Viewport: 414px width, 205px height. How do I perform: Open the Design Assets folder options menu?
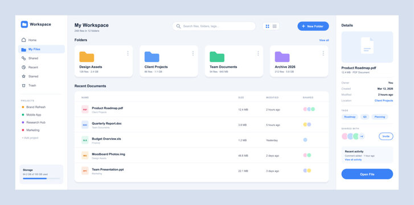coord(128,54)
